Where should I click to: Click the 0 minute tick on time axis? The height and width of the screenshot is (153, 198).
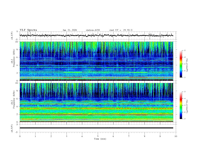[x=20, y=136]
